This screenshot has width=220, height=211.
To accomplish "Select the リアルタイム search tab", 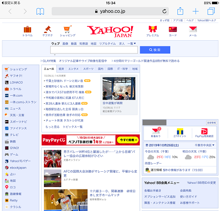I will click(108, 44).
